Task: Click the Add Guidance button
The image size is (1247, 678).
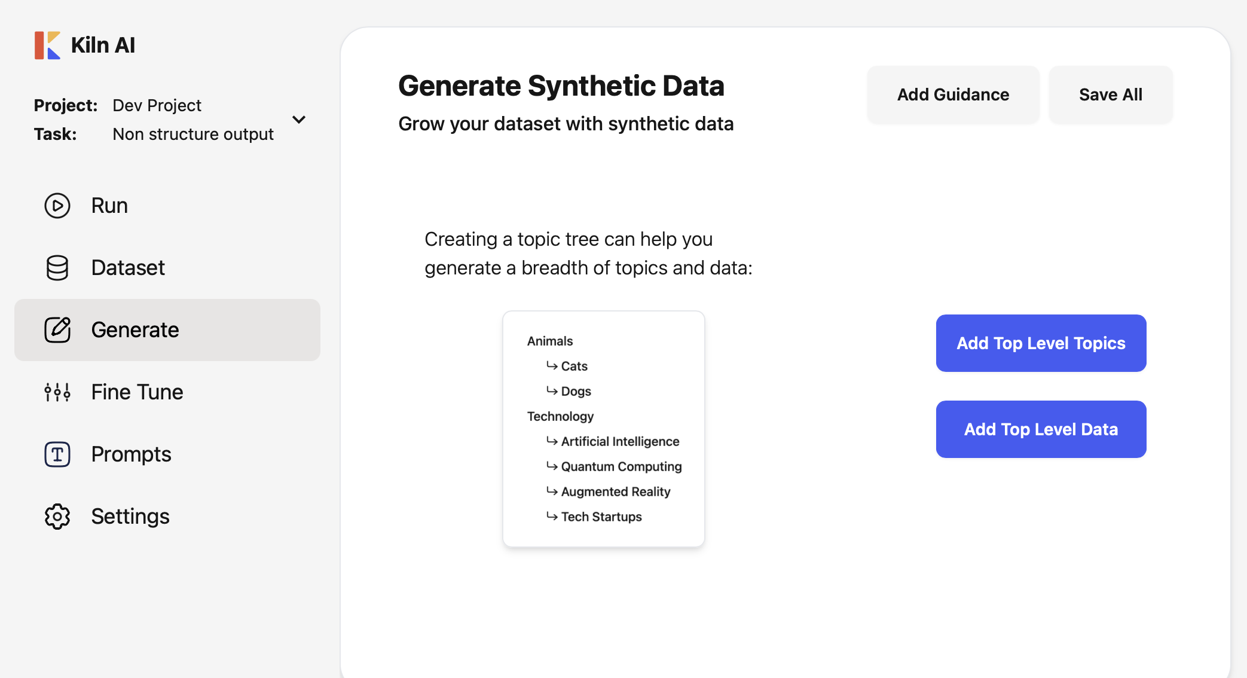Action: [953, 94]
